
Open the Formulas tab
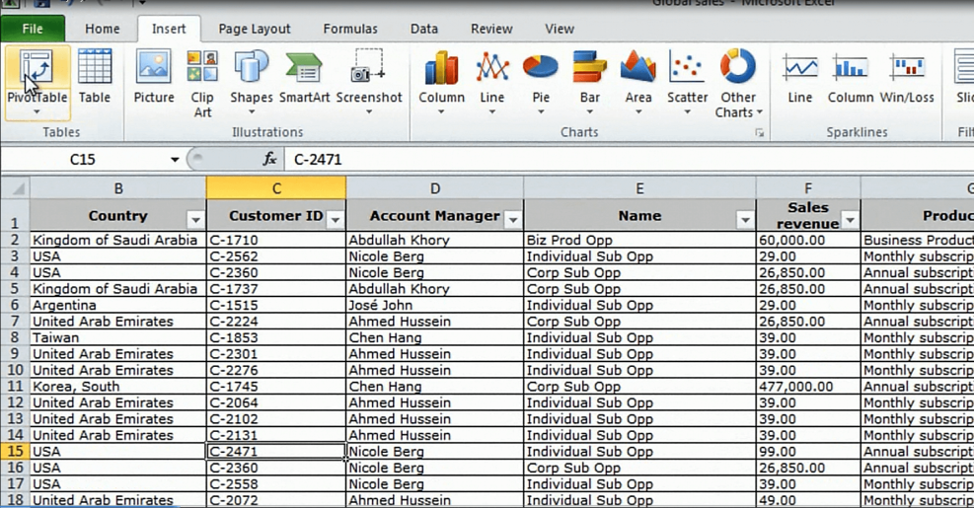[x=350, y=29]
